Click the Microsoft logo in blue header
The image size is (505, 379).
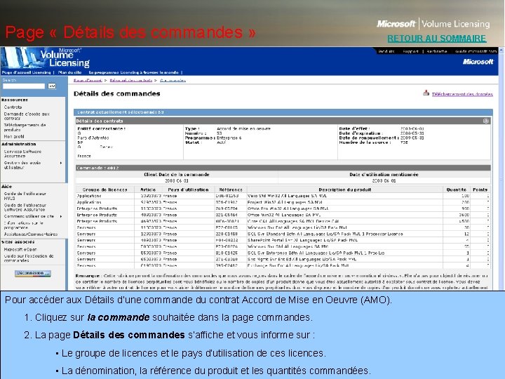(x=478, y=62)
